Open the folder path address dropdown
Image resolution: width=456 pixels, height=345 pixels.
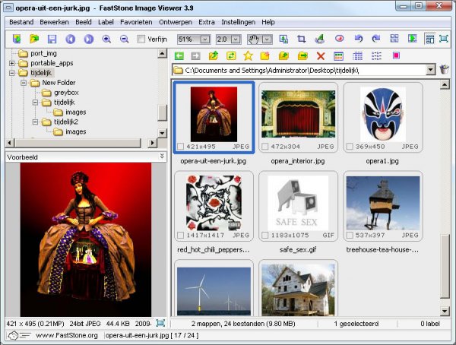[431, 70]
